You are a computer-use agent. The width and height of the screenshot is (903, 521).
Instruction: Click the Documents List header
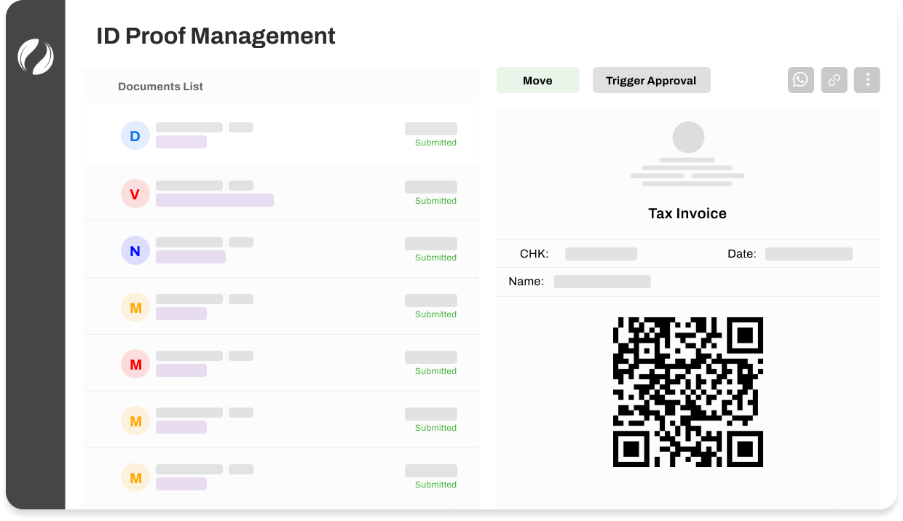(x=160, y=87)
